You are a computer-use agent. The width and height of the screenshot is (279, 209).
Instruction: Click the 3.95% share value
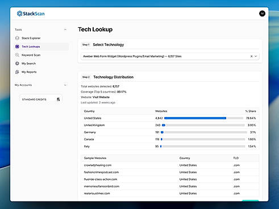252,125
